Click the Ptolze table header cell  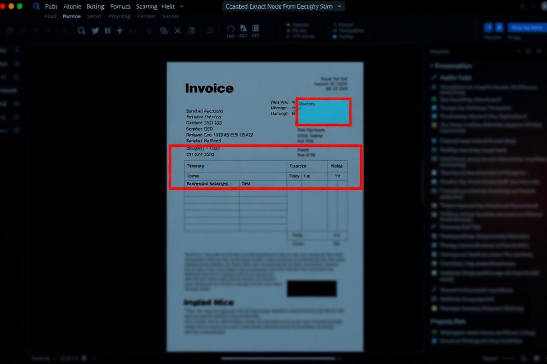point(337,166)
